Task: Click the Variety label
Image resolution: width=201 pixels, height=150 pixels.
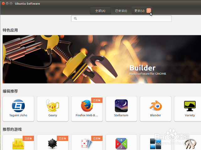Action: (190, 115)
